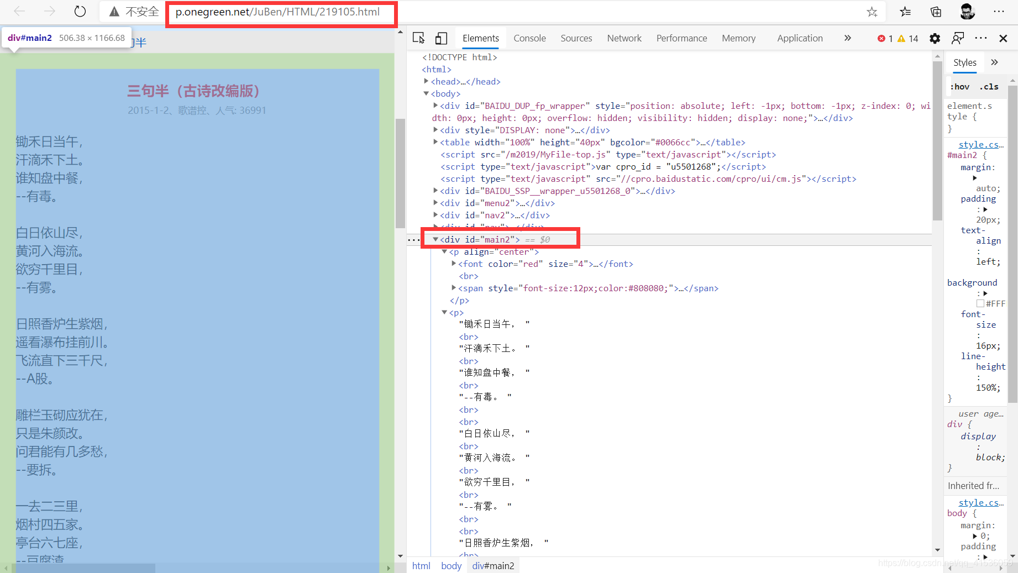Open the Performance tab

click(681, 38)
